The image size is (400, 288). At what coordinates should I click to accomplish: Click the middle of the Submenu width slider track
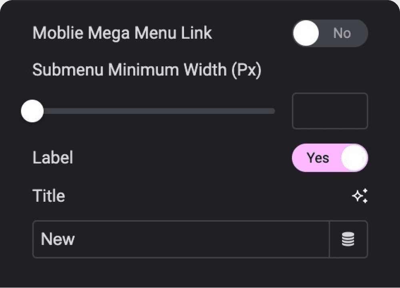(x=152, y=111)
